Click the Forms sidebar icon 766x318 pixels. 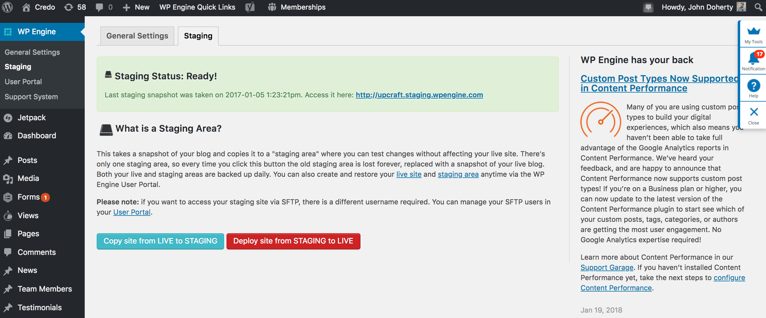click(x=8, y=197)
